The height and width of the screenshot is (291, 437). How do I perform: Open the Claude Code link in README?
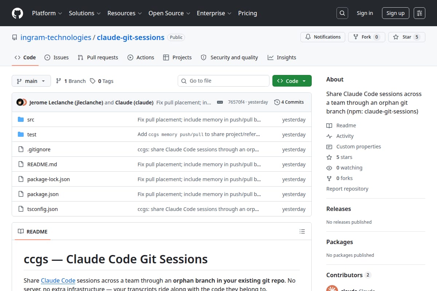58,280
